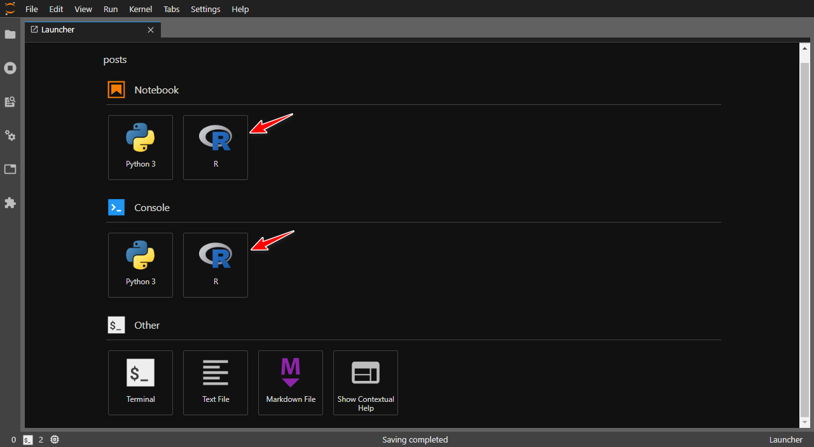
Task: Open the File Browser sidebar panel
Action: tap(10, 34)
